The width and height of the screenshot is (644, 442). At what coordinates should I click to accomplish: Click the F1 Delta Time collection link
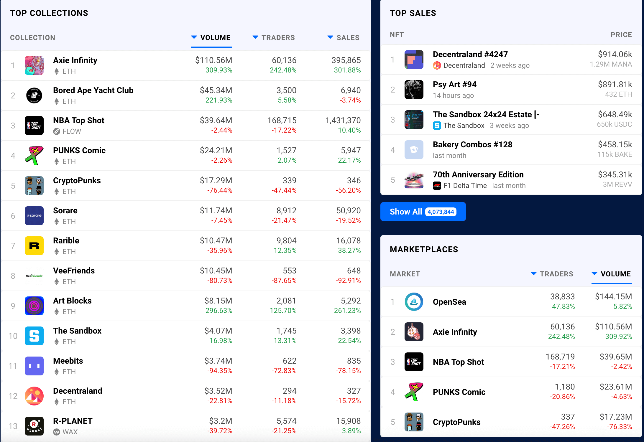(465, 186)
